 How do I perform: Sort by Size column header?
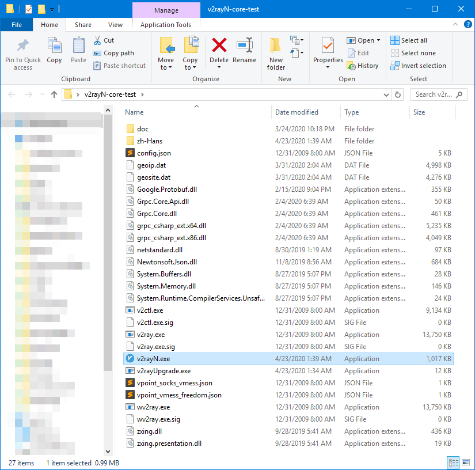pyautogui.click(x=432, y=112)
